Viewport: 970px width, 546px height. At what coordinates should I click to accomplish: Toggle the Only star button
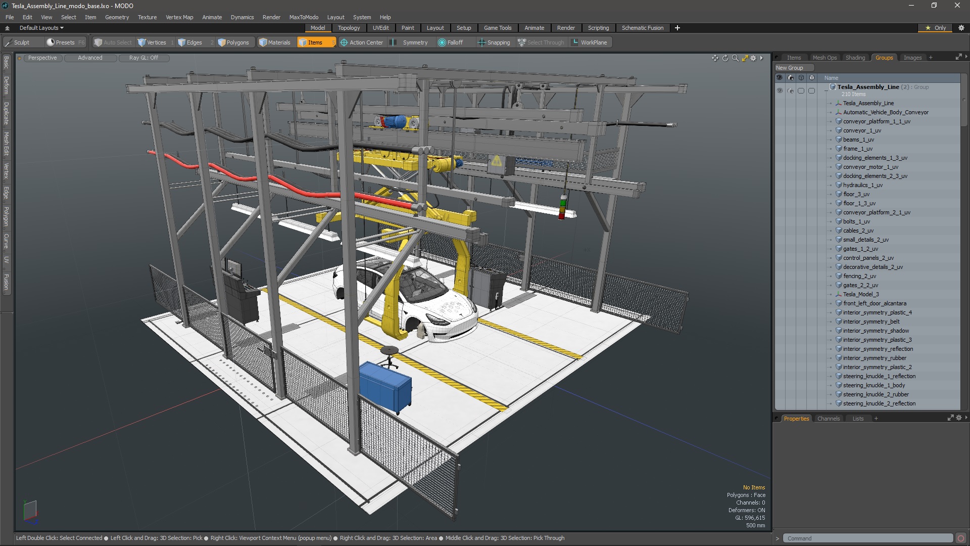[x=935, y=28]
